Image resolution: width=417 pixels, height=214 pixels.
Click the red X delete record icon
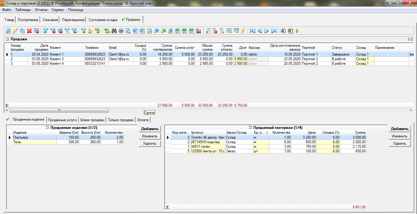(x=29, y=31)
